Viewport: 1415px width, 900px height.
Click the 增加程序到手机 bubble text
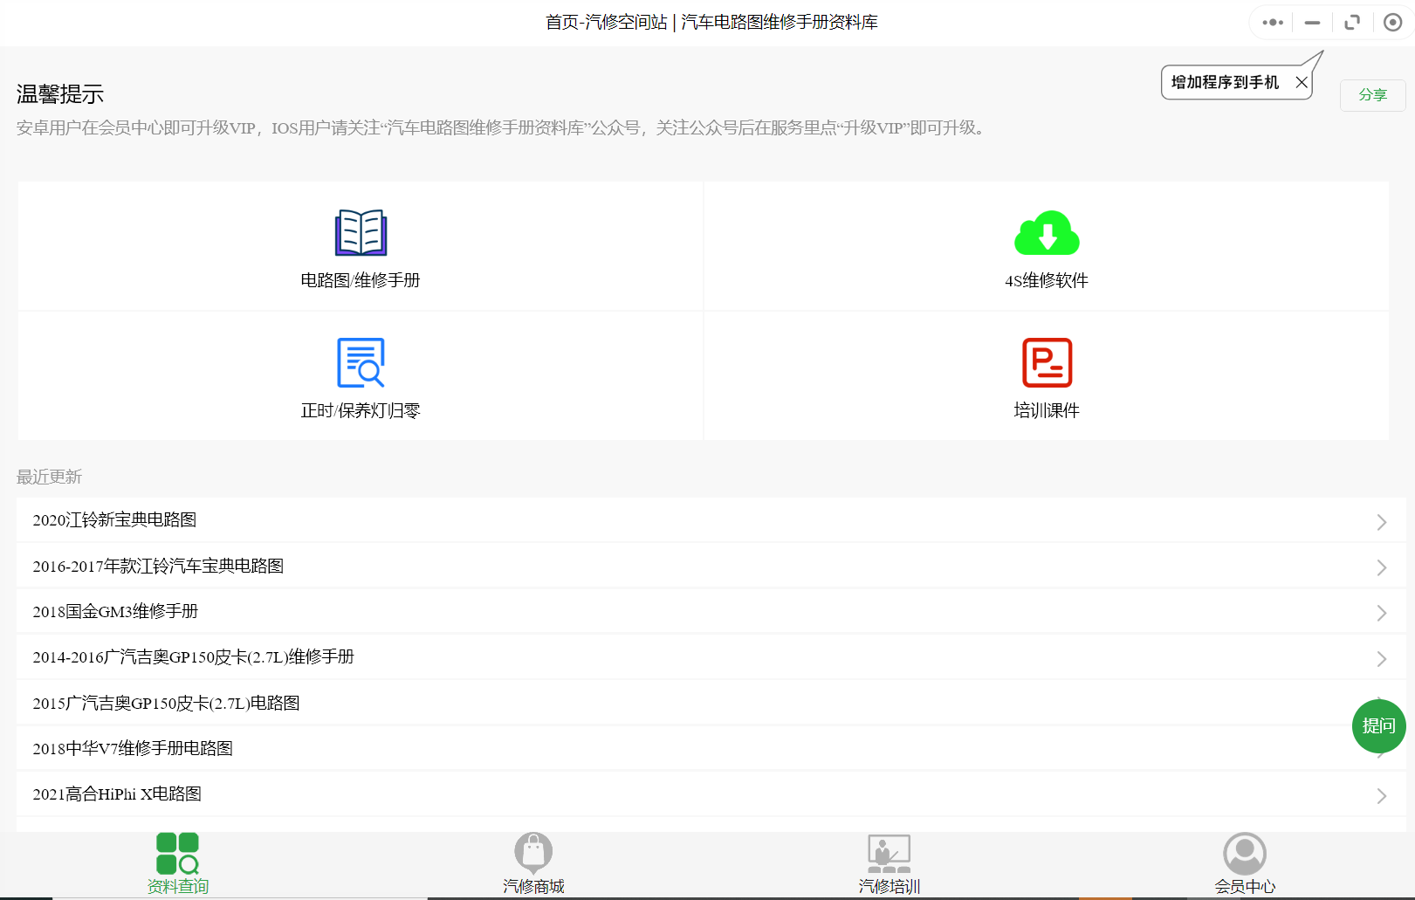click(x=1225, y=82)
